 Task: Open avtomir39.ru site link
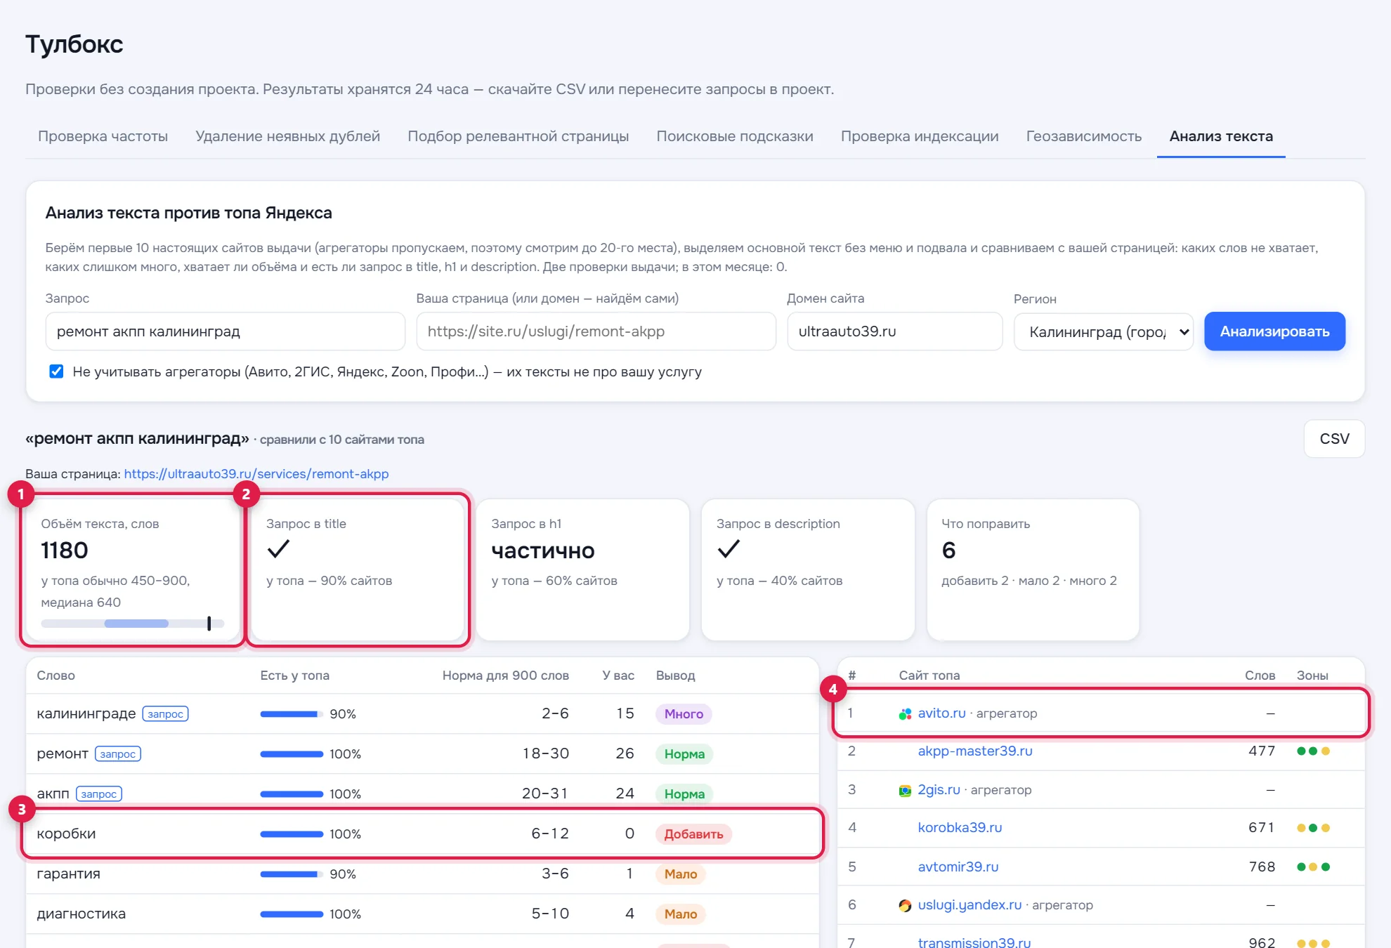tap(958, 867)
